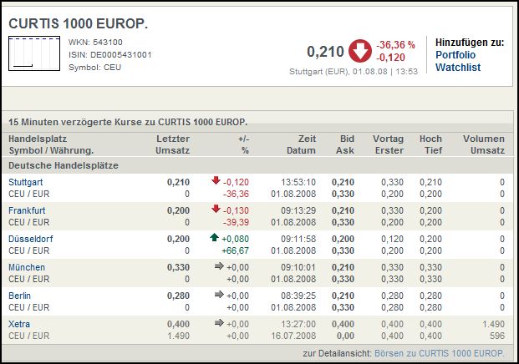Screen dimensions: 519x364
Task: Click the Vortag column header
Action: tap(389, 139)
